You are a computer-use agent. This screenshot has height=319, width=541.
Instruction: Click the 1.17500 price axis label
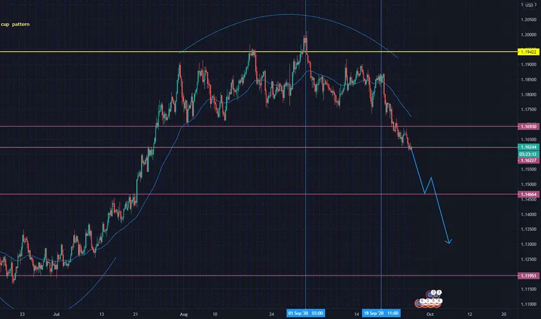click(x=529, y=109)
